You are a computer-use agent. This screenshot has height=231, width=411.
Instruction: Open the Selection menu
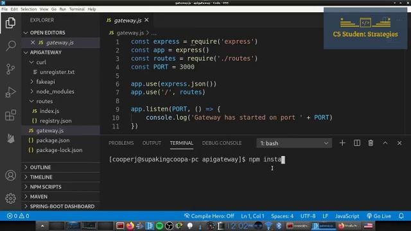click(28, 9)
